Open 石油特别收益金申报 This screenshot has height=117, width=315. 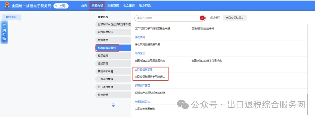[x=203, y=28]
